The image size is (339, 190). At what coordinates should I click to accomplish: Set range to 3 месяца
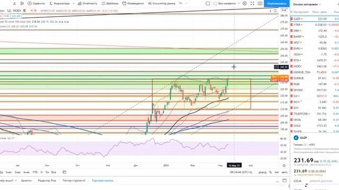point(17,172)
